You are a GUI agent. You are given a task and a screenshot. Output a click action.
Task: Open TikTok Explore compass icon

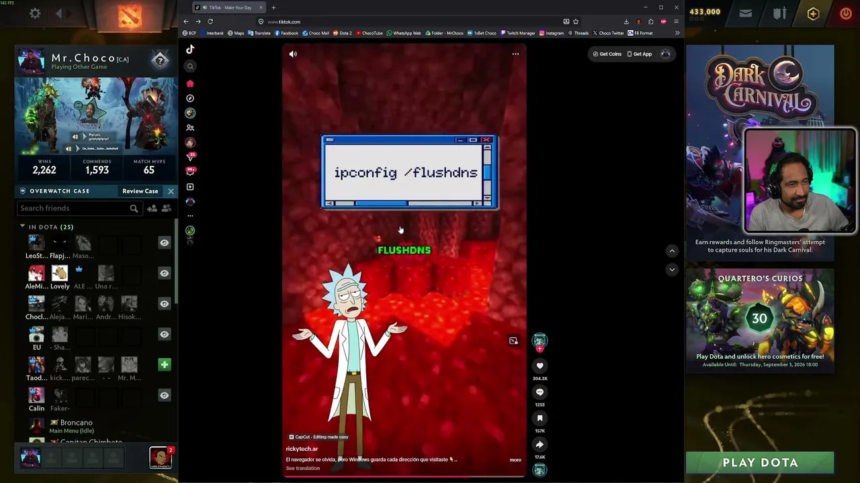pyautogui.click(x=190, y=98)
